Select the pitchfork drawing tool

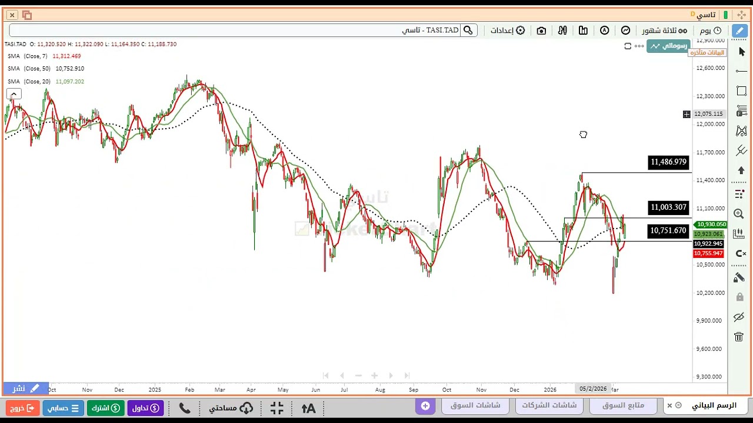tap(741, 151)
